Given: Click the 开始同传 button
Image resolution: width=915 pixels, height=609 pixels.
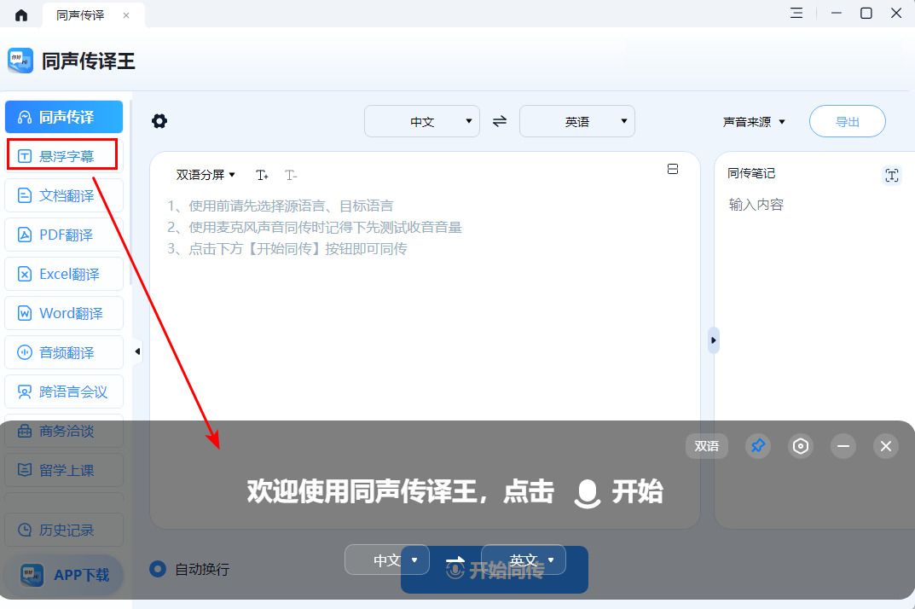Looking at the screenshot, I should [x=495, y=569].
